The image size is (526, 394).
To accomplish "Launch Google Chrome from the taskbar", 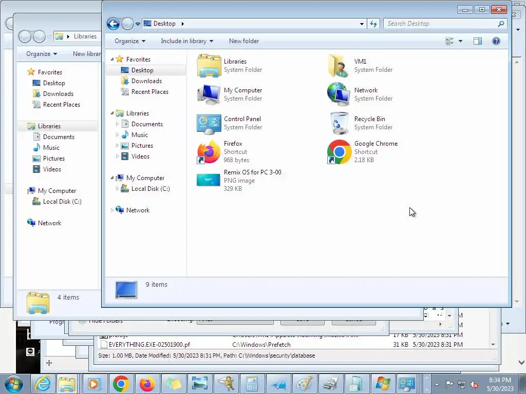I will [x=121, y=384].
